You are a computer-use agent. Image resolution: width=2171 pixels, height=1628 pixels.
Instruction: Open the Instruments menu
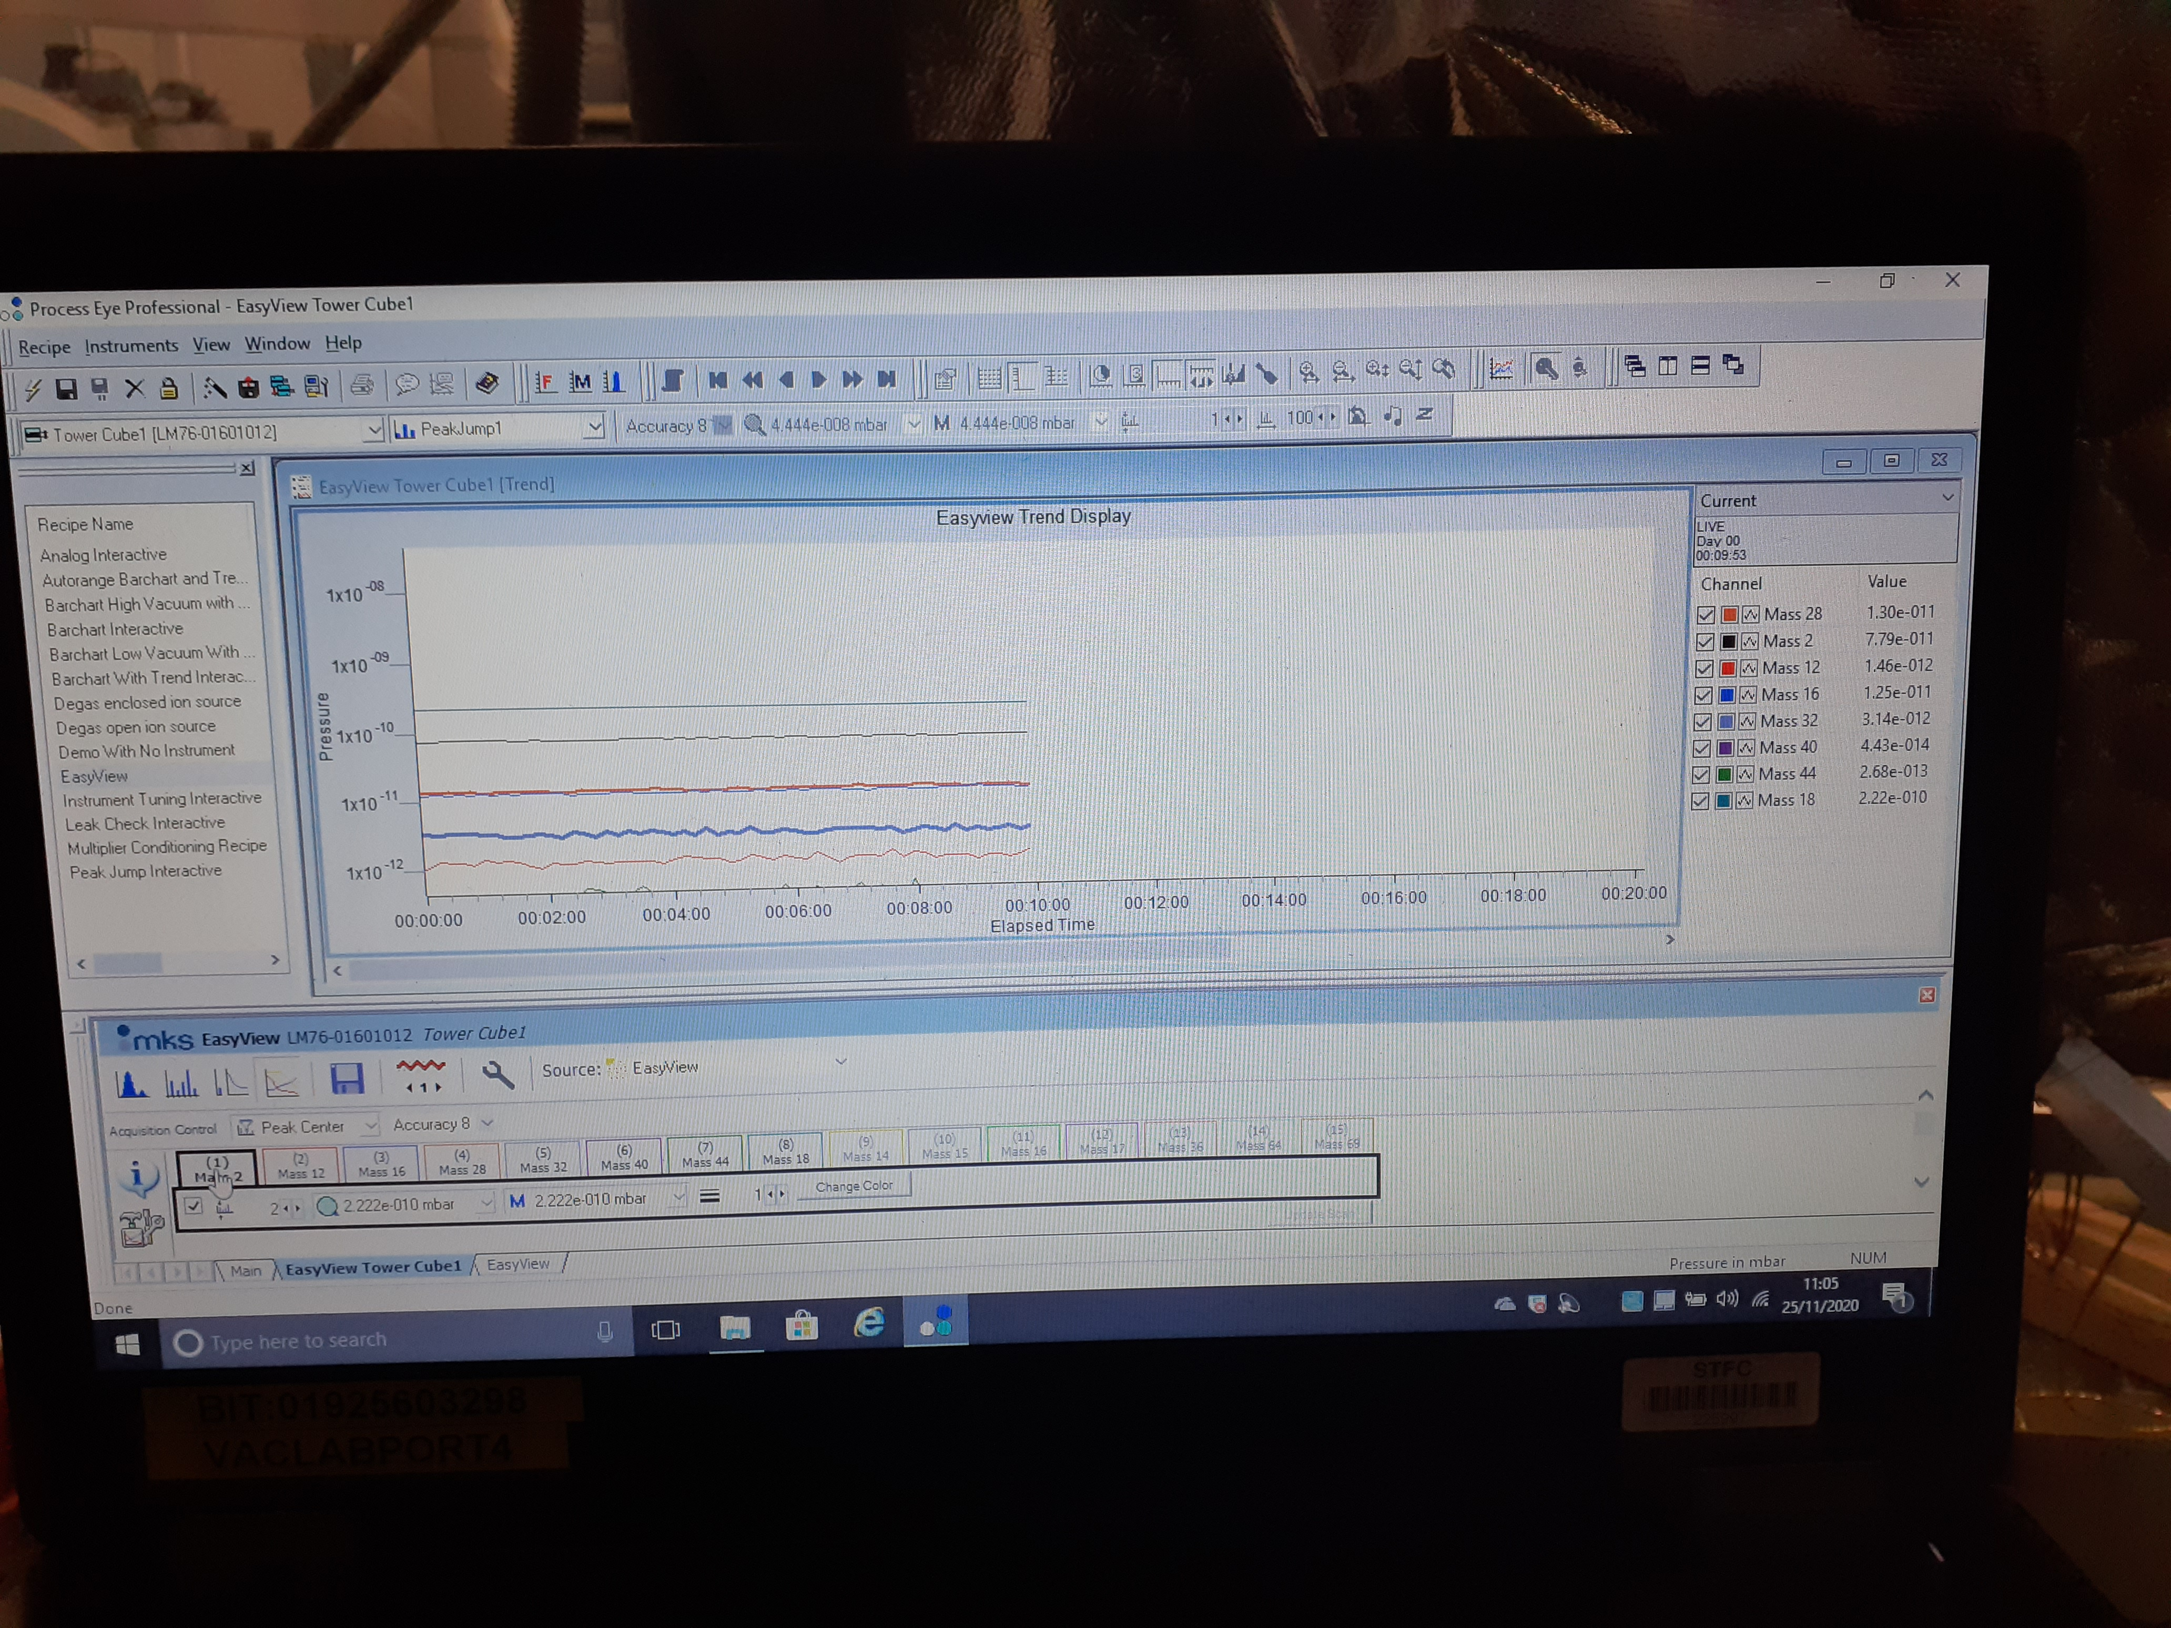tap(130, 345)
